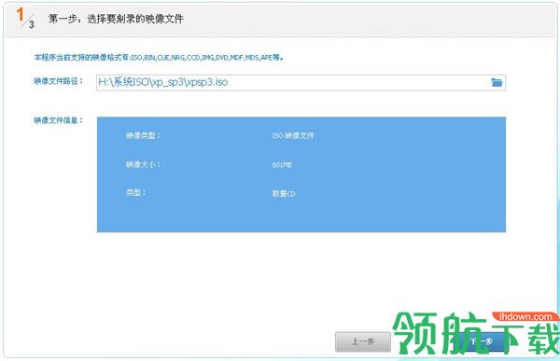Open the browse folder icon for image path
Screen dimensions: 560x361
[497, 82]
